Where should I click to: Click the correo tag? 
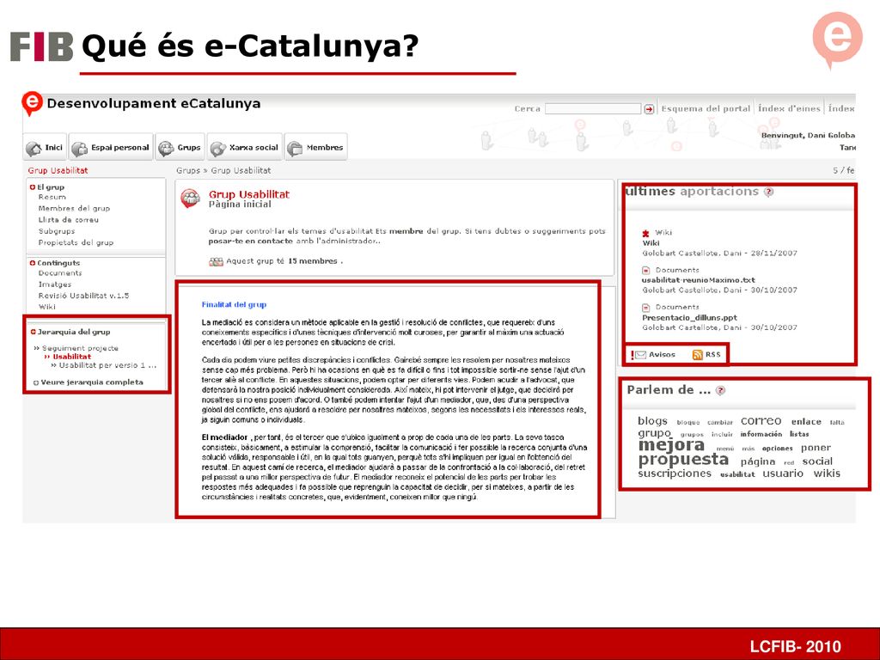point(761,421)
